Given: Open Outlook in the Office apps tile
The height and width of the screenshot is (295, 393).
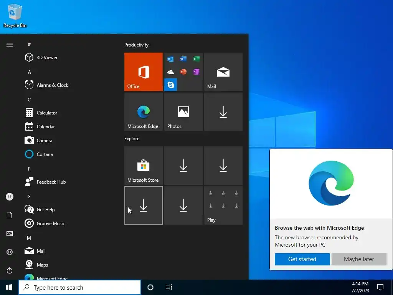Looking at the screenshot, I should 170,59.
